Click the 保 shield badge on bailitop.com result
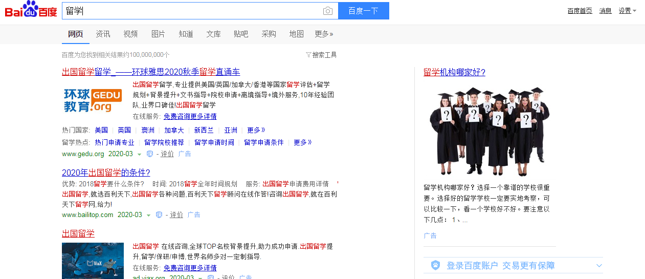Screen dimensions: 645x279 pos(159,214)
